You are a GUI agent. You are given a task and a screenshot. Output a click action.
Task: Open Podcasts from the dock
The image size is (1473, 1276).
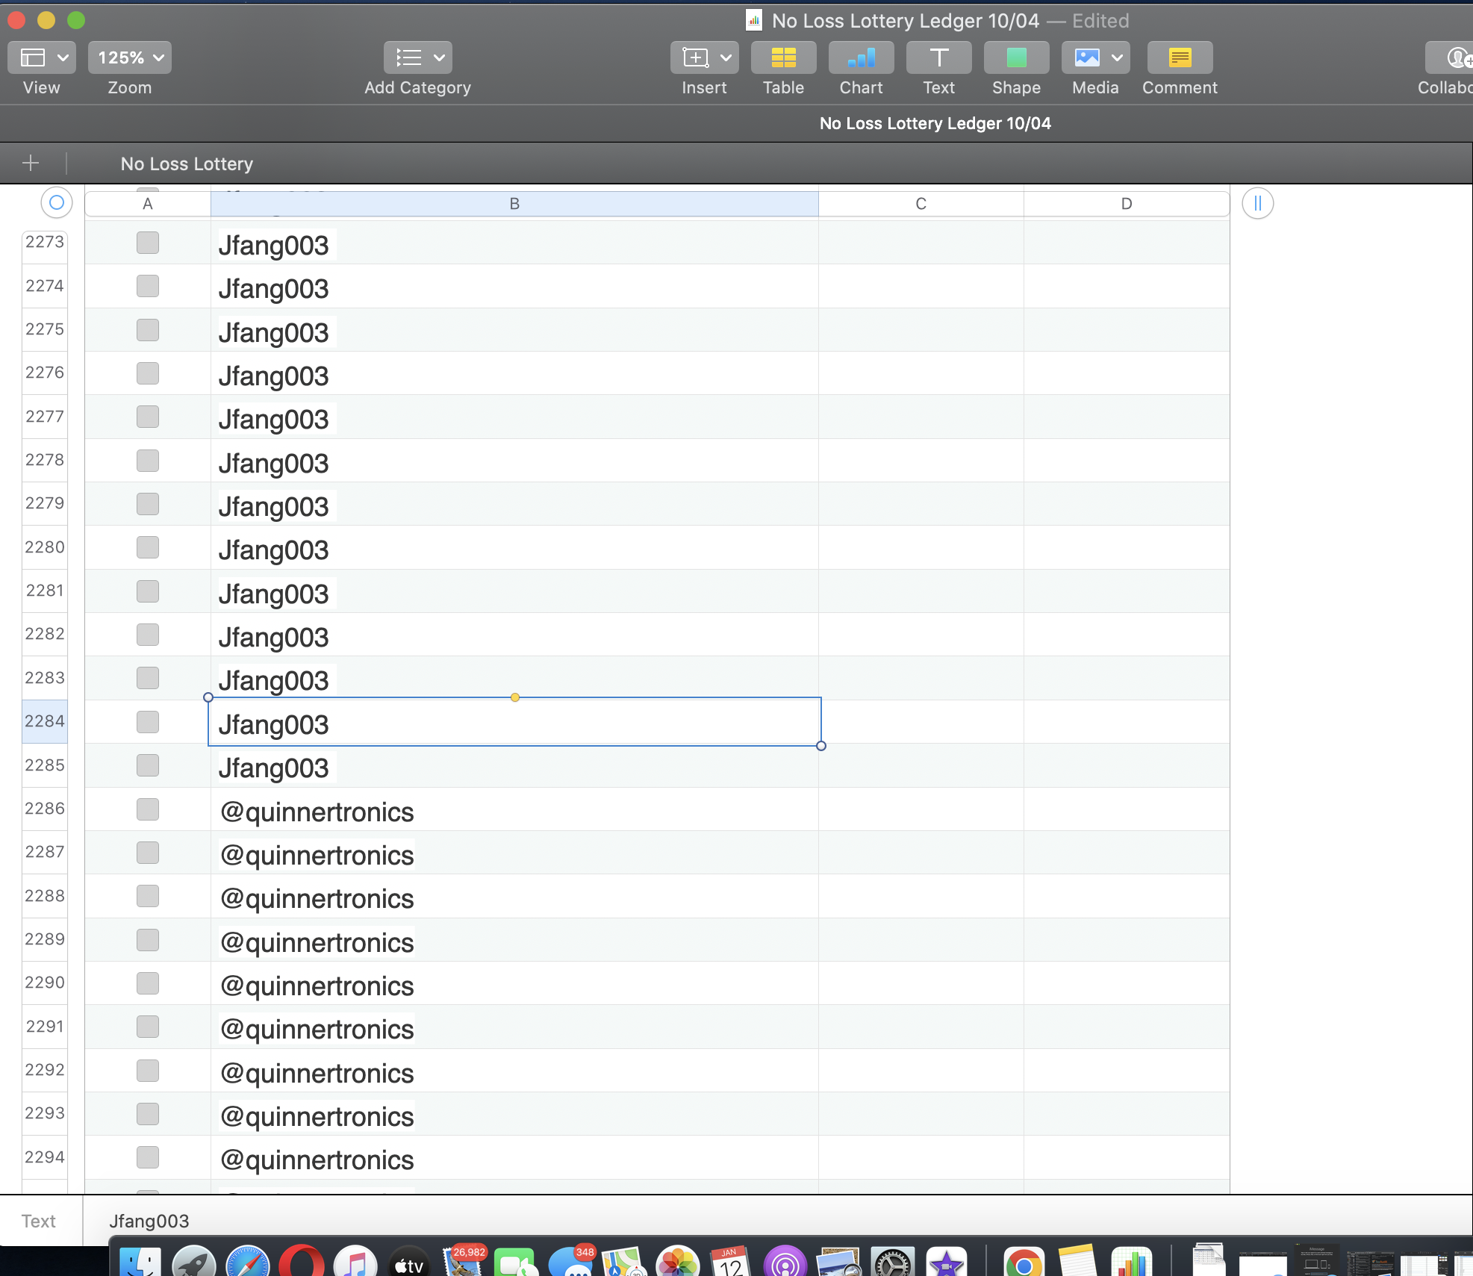(x=785, y=1263)
